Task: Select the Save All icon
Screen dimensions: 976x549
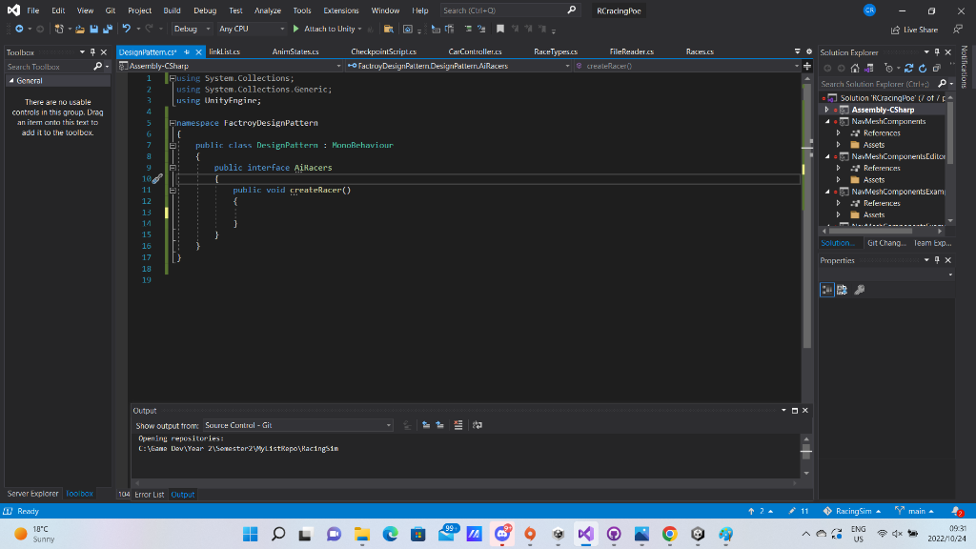Action: click(x=108, y=29)
